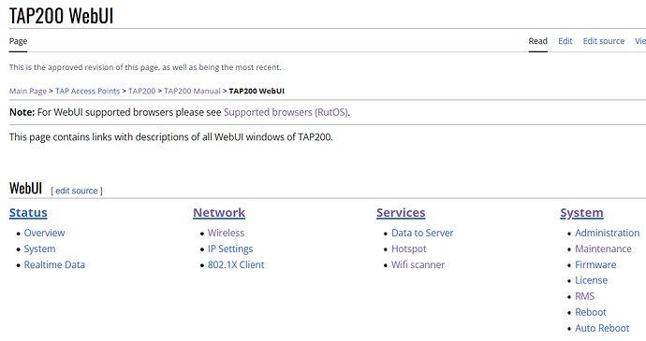Screen dimensions: 646x341
Task: Open the Data to Server link
Action: pyautogui.click(x=422, y=233)
